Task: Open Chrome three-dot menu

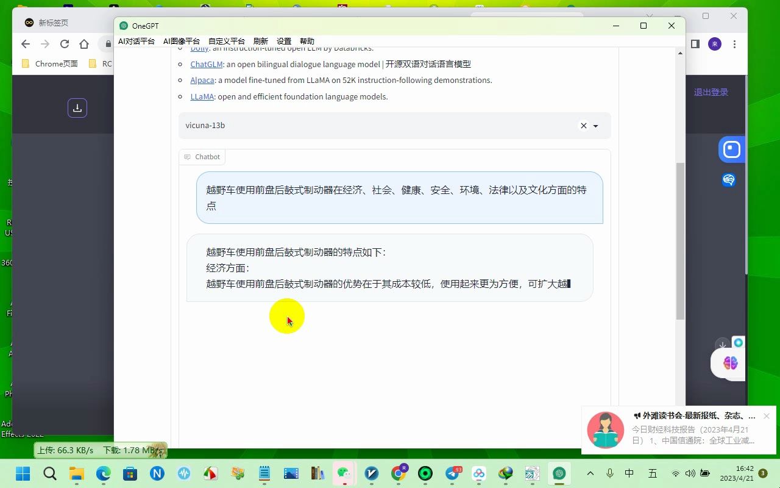Action: [x=735, y=44]
